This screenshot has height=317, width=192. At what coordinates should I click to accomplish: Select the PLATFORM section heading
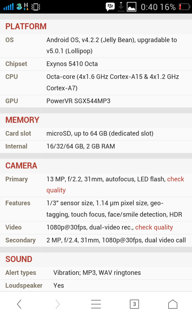coord(26,26)
